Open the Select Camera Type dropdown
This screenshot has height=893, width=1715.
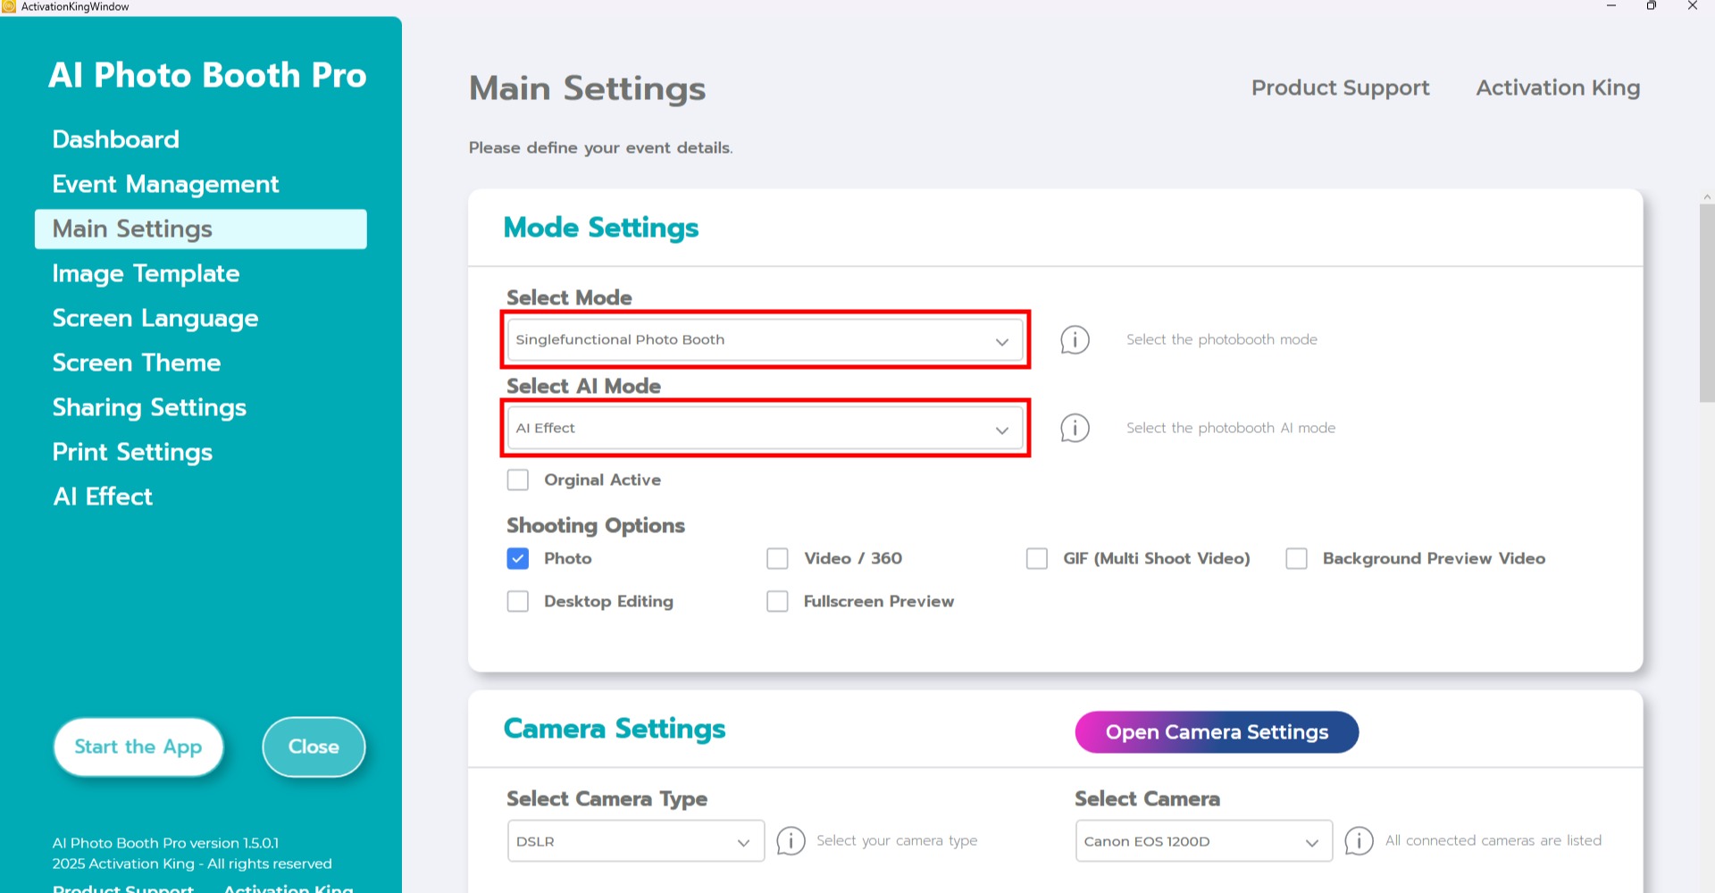(x=635, y=841)
